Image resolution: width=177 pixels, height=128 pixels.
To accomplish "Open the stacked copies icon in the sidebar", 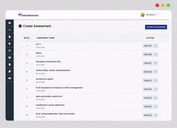I will [x=9, y=71].
